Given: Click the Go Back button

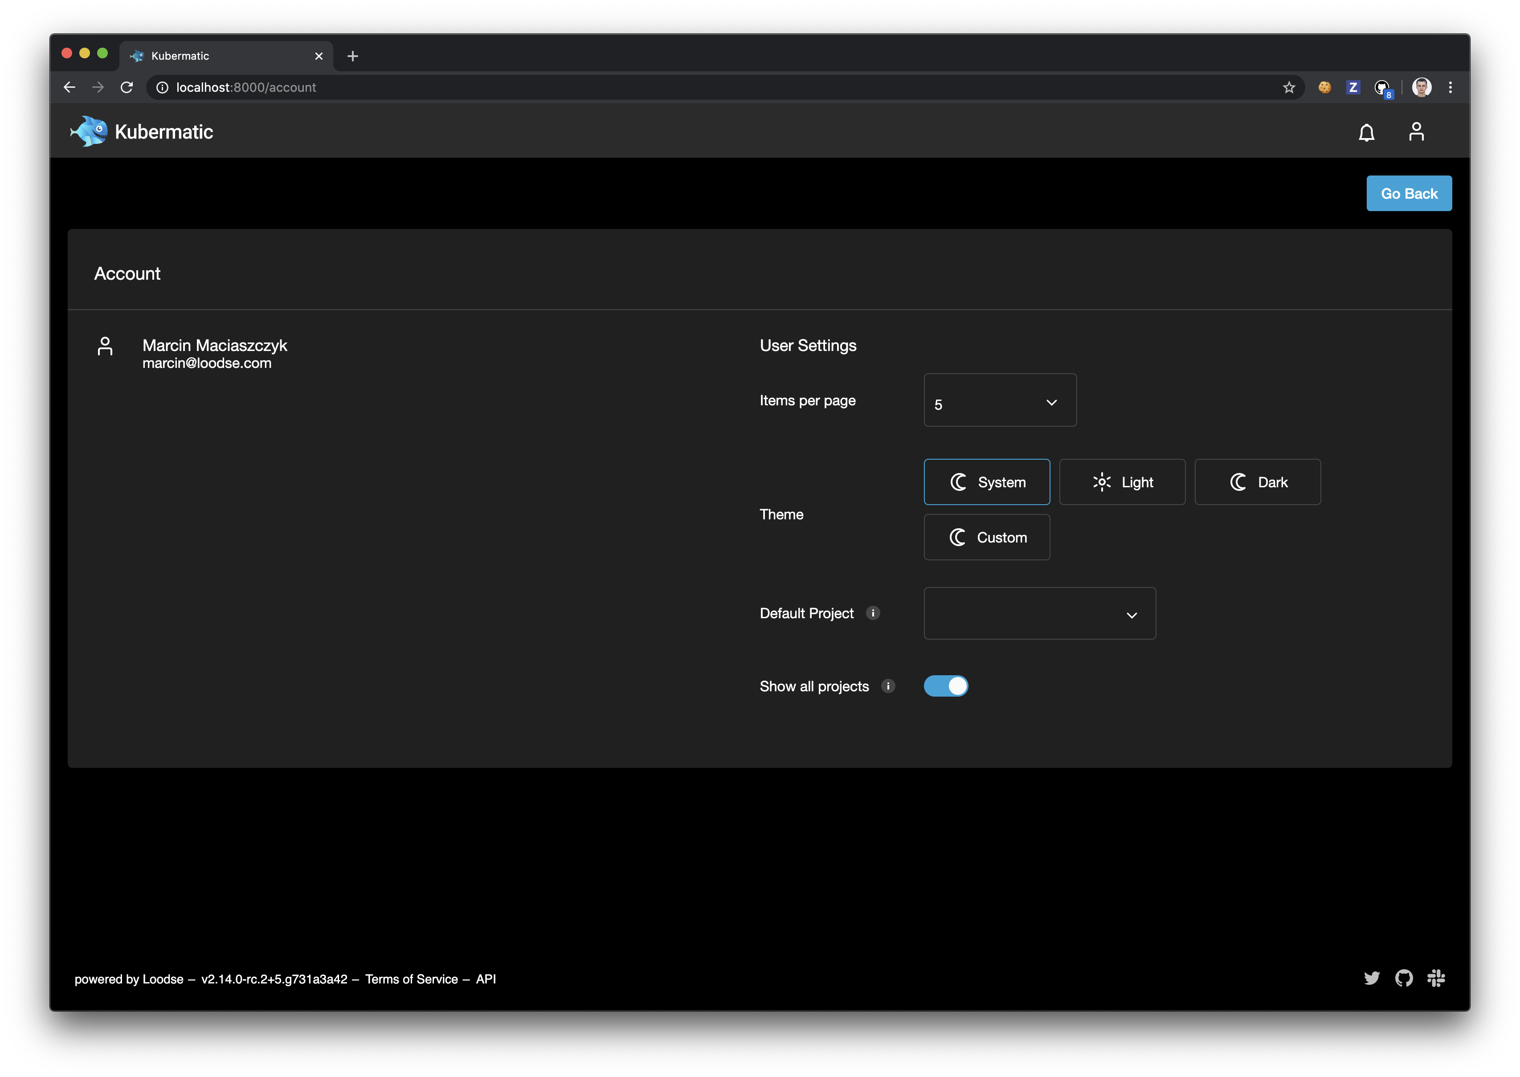Looking at the screenshot, I should click(1409, 193).
